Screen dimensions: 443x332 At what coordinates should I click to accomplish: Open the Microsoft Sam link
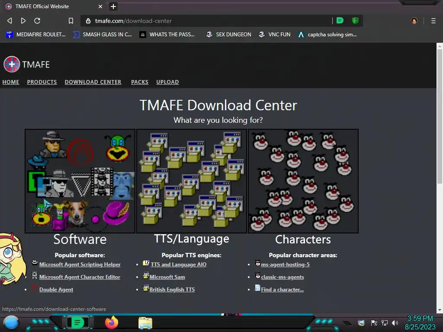(x=167, y=277)
